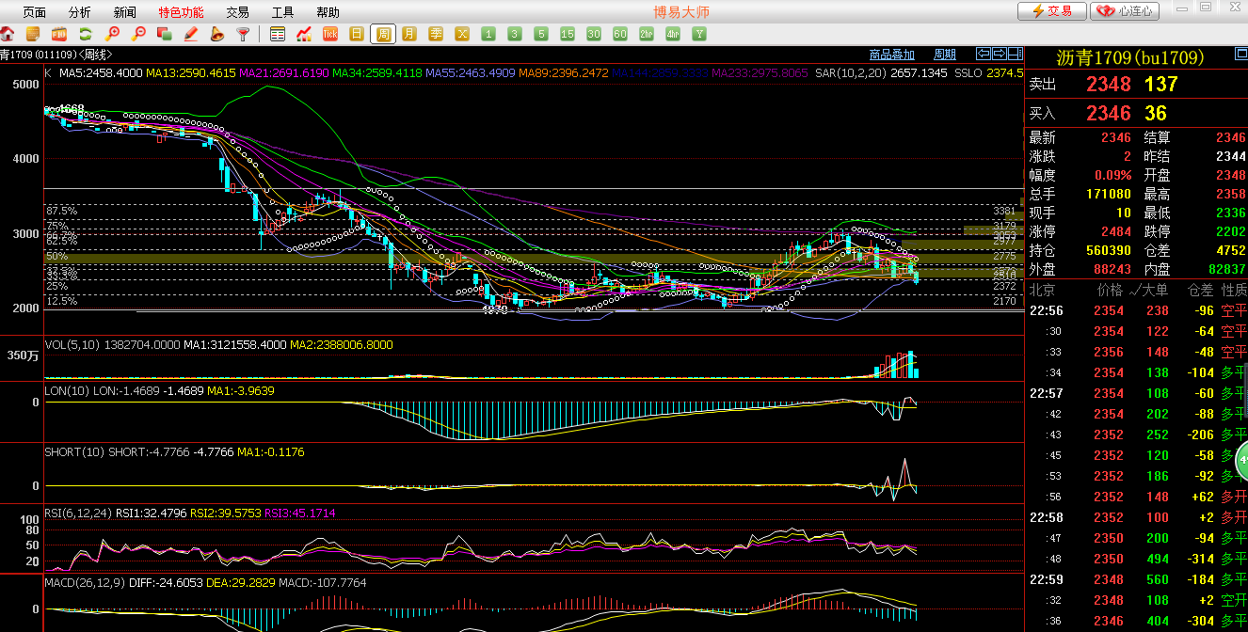Select the 5-minute period button
The image size is (1248, 632).
[x=541, y=34]
